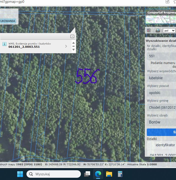The width and height of the screenshot is (176, 180).
Task: Click the browser collections icon
Action: point(168,2)
